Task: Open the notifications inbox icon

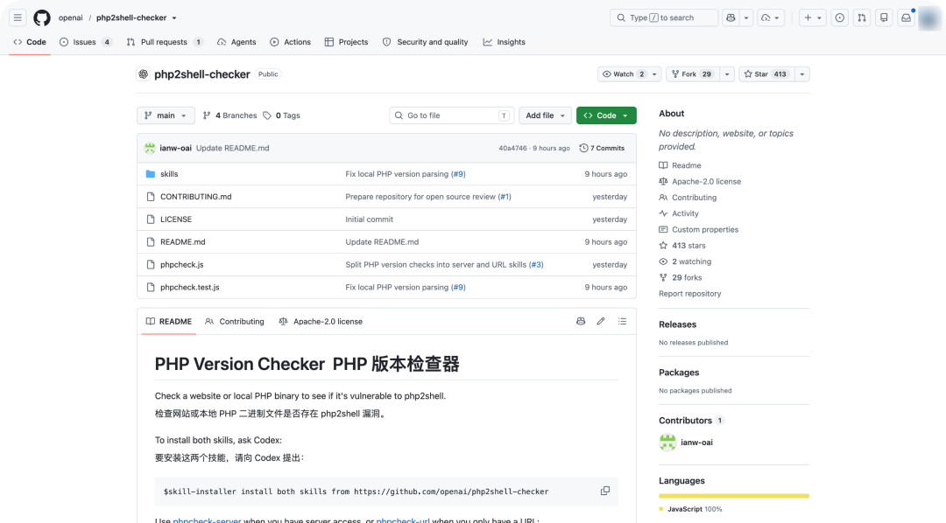Action: click(x=907, y=18)
